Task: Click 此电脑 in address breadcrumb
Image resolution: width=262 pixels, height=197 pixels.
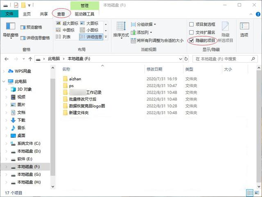Action: 54,59
